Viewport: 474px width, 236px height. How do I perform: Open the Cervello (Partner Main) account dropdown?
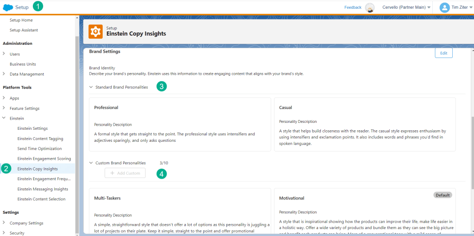(406, 7)
